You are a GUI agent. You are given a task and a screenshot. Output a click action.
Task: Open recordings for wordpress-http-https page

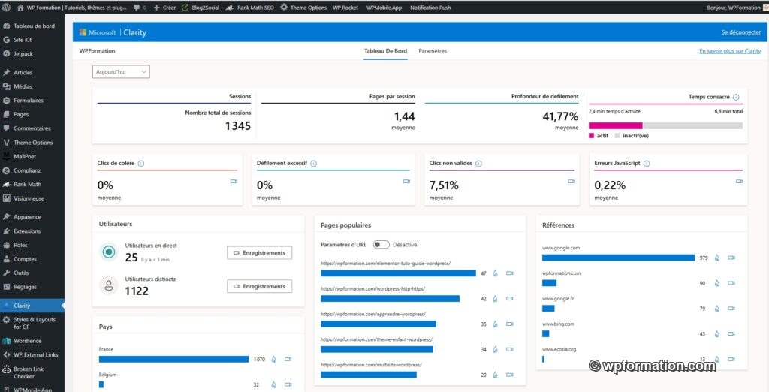(x=510, y=298)
